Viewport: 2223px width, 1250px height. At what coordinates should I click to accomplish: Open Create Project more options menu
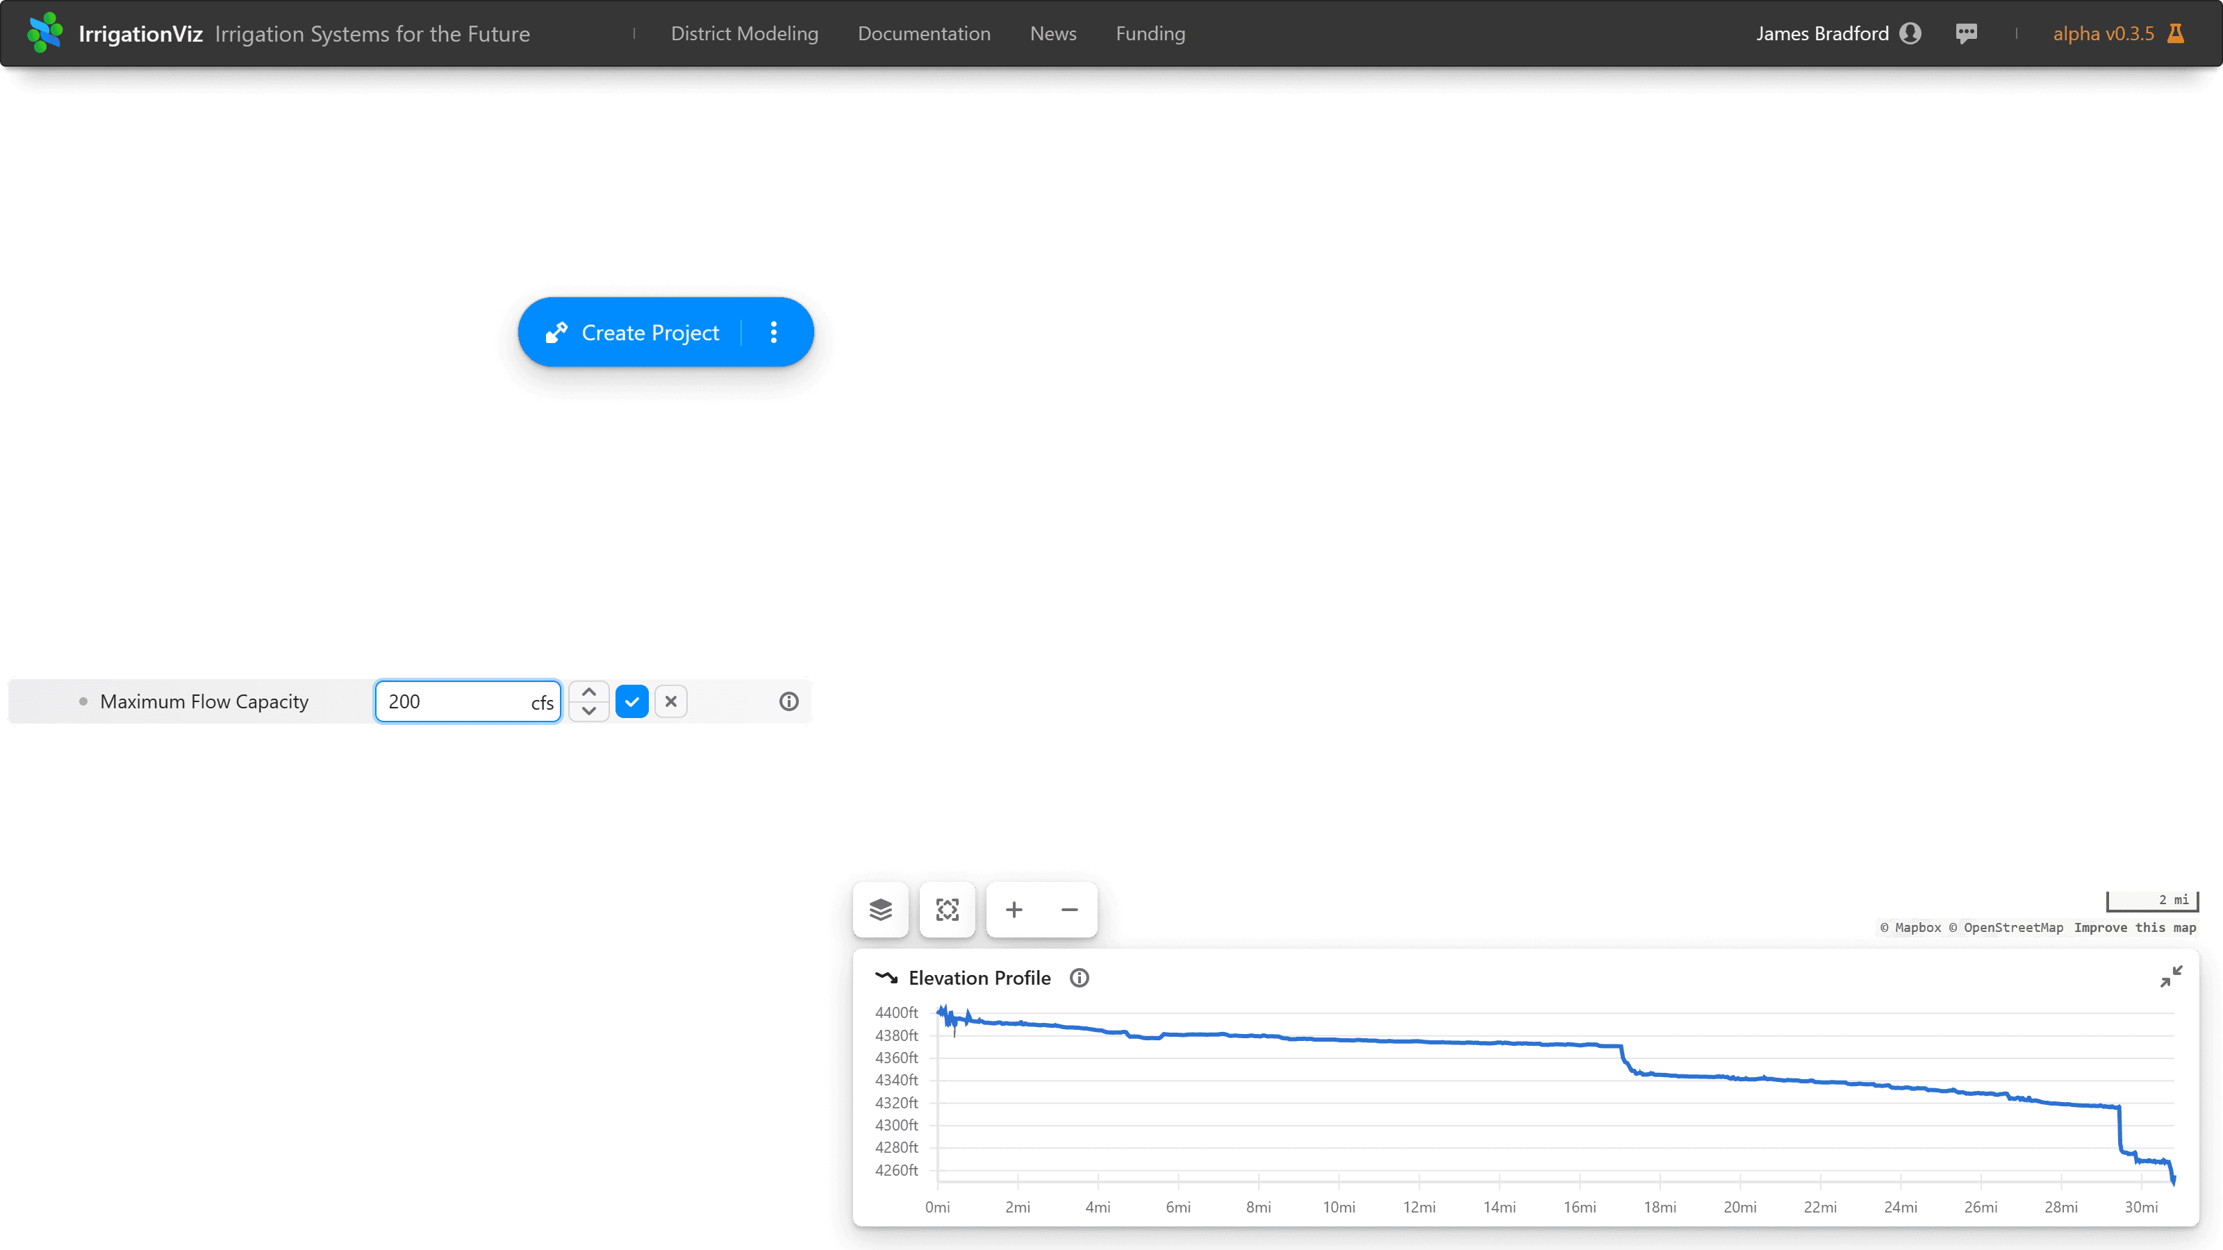(x=773, y=332)
